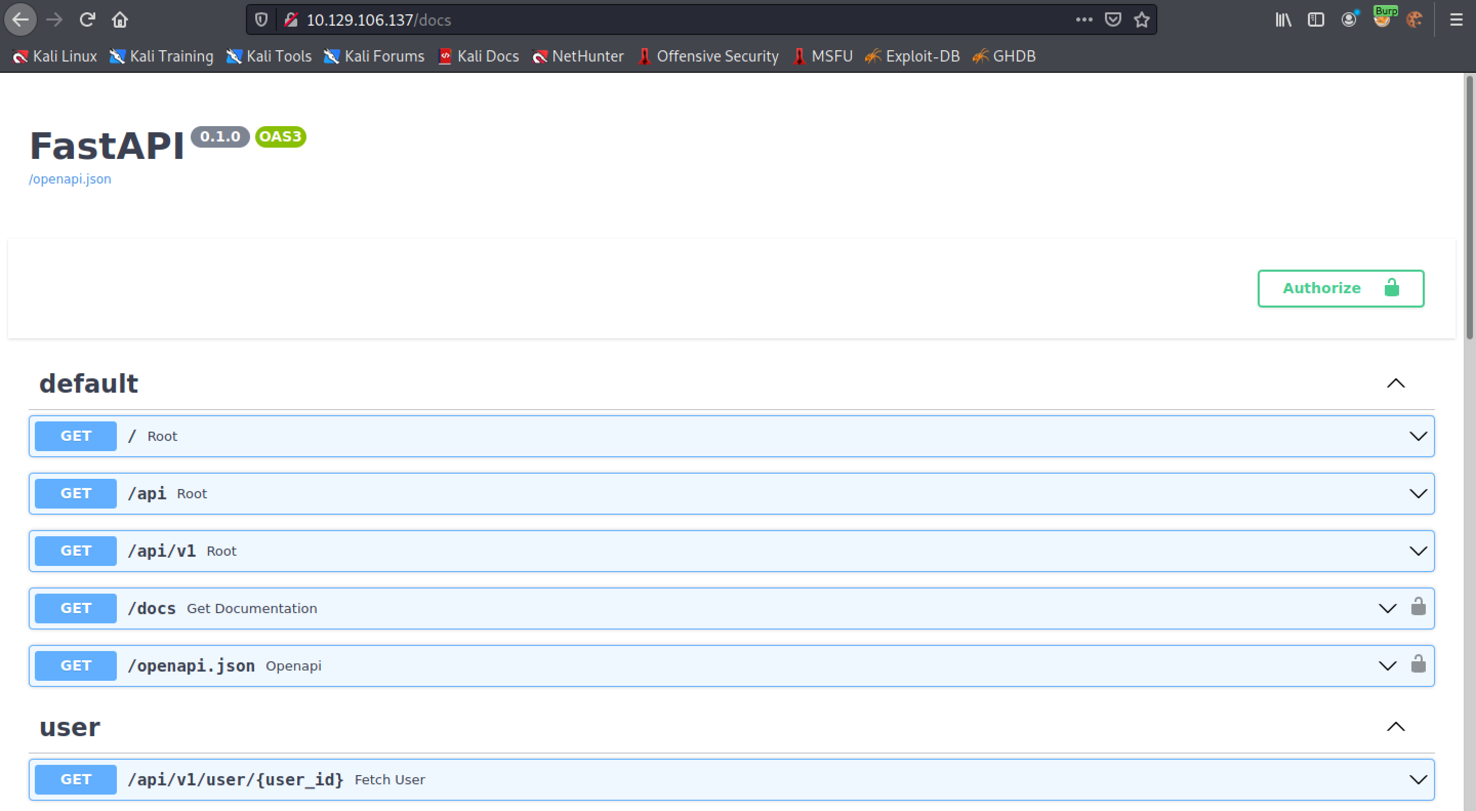Open the Firefox hamburger menu
The width and height of the screenshot is (1476, 811).
coord(1457,20)
